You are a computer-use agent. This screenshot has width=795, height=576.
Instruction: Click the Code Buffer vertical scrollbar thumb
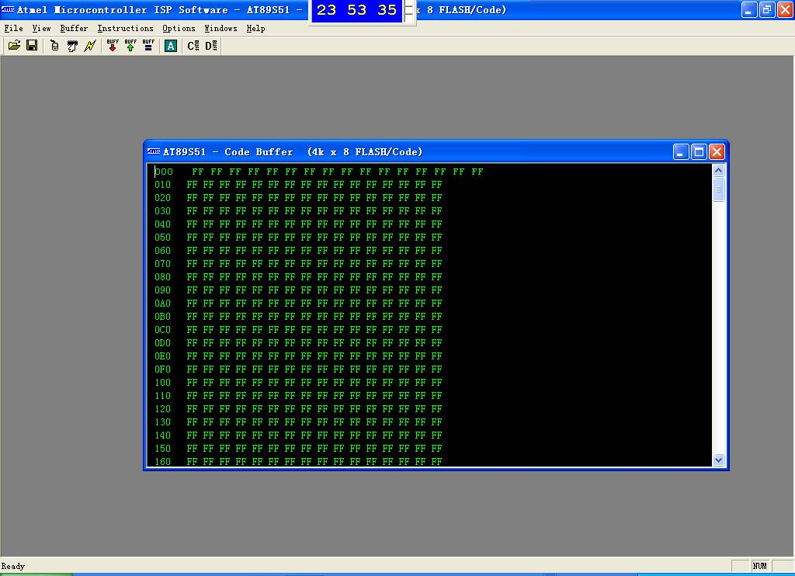(718, 189)
